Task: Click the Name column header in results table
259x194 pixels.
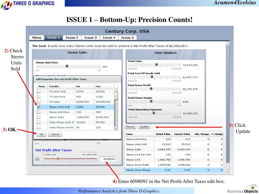Action: (x=139, y=134)
